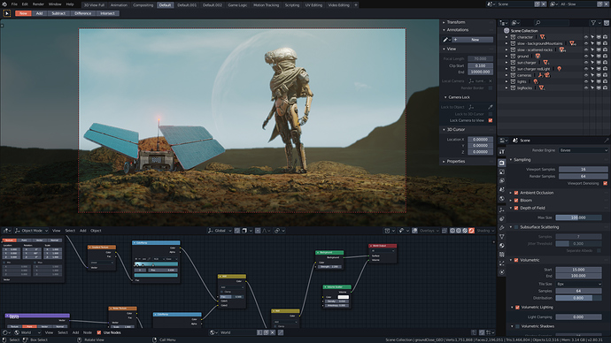The image size is (611, 343).
Task: Open the Scene properties tab icon
Action: point(502,190)
